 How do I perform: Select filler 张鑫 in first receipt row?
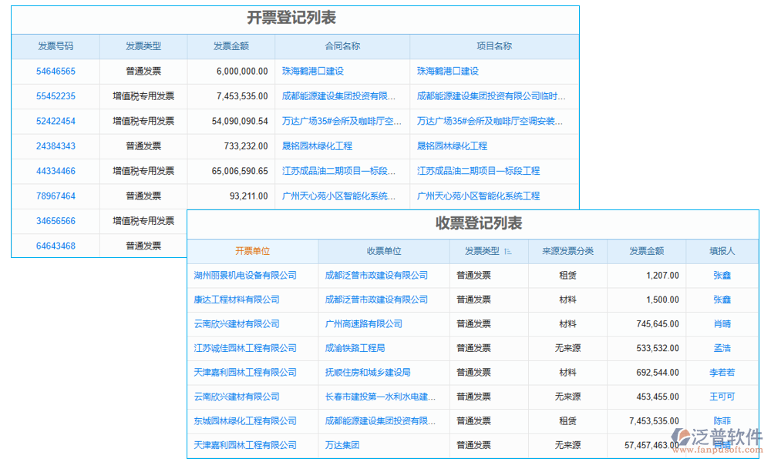[x=722, y=275]
